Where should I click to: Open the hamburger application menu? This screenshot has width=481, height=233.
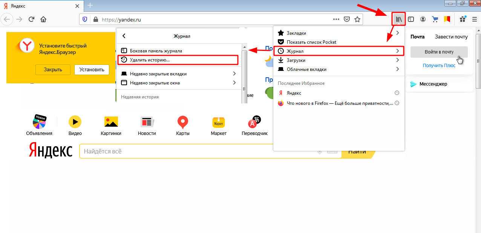[474, 19]
